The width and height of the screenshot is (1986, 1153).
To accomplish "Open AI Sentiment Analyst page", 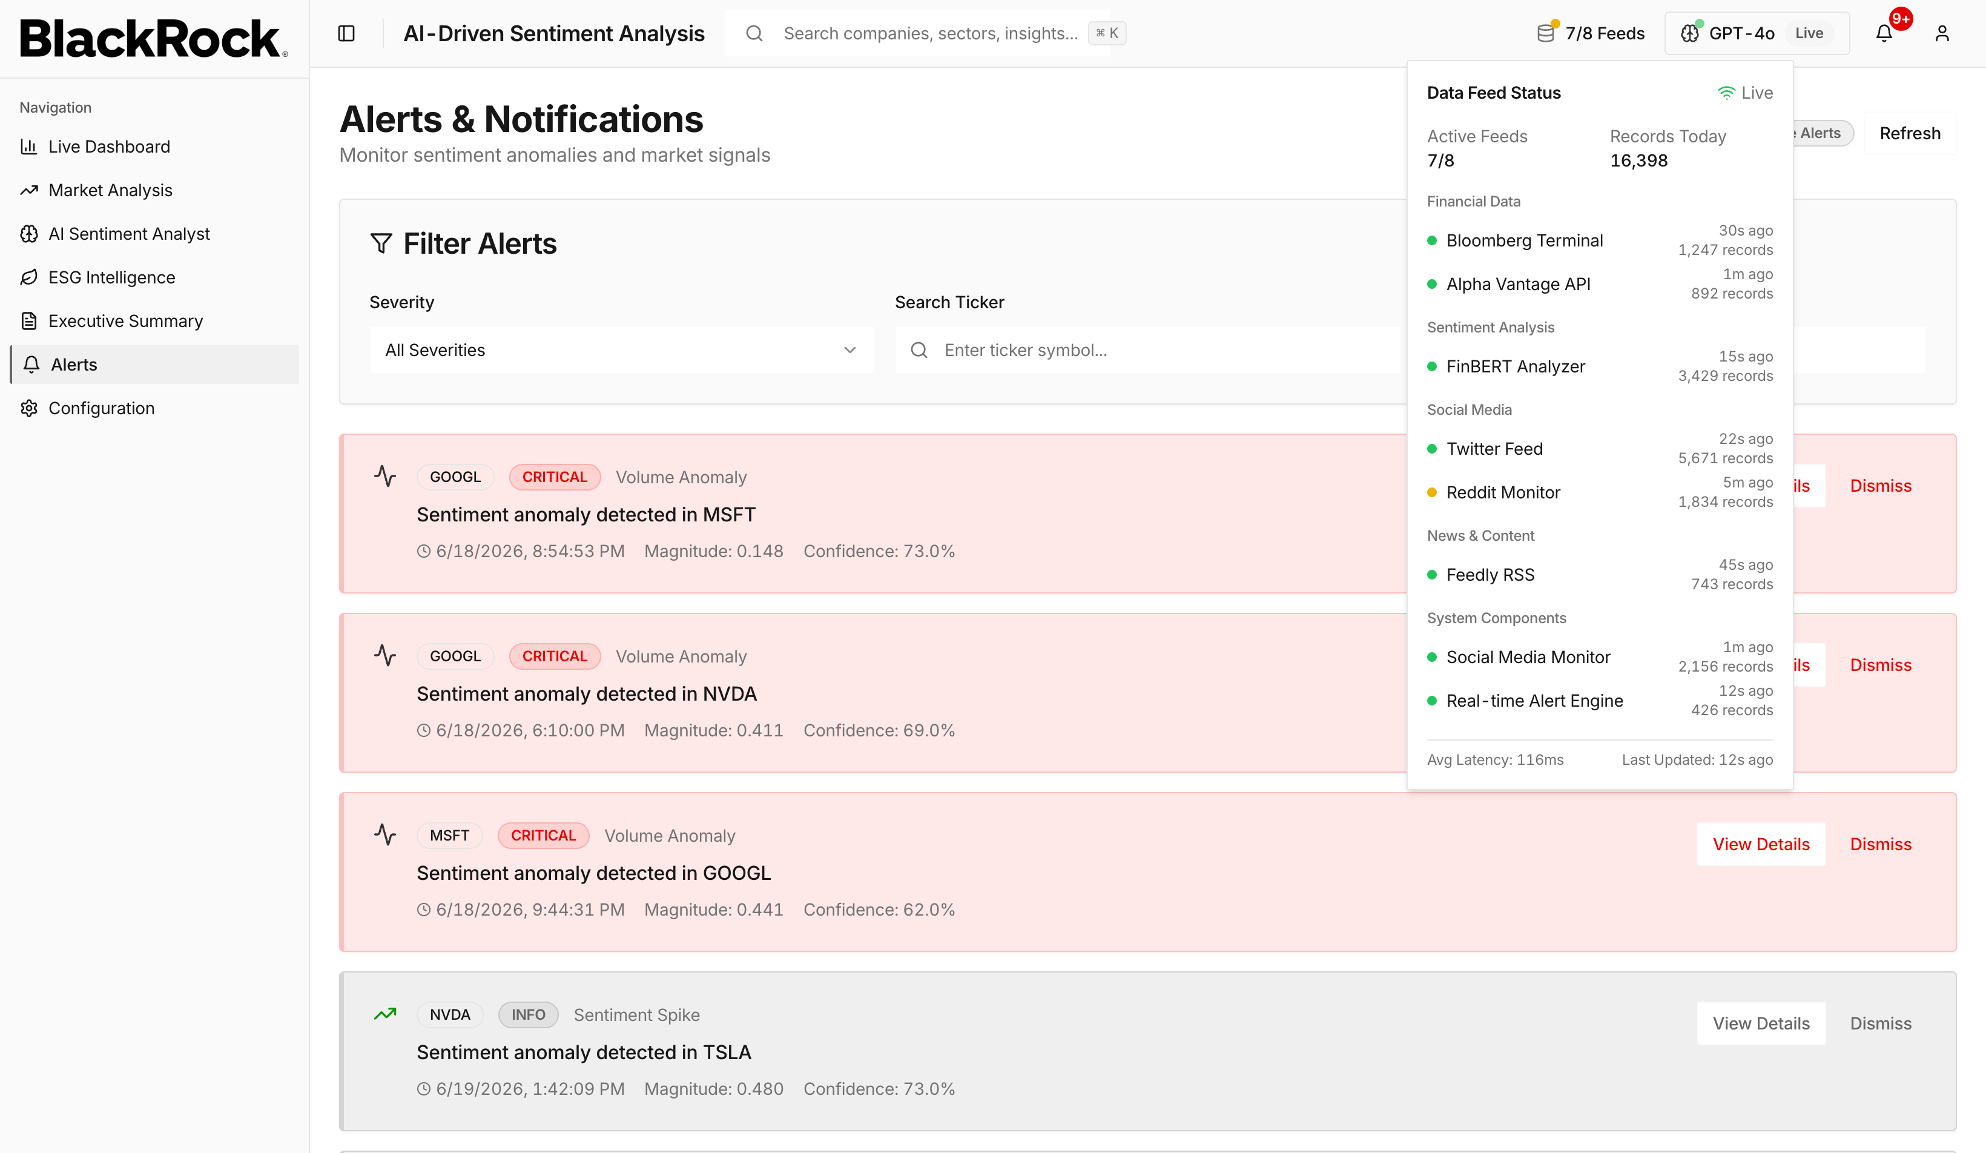I will coord(154,234).
